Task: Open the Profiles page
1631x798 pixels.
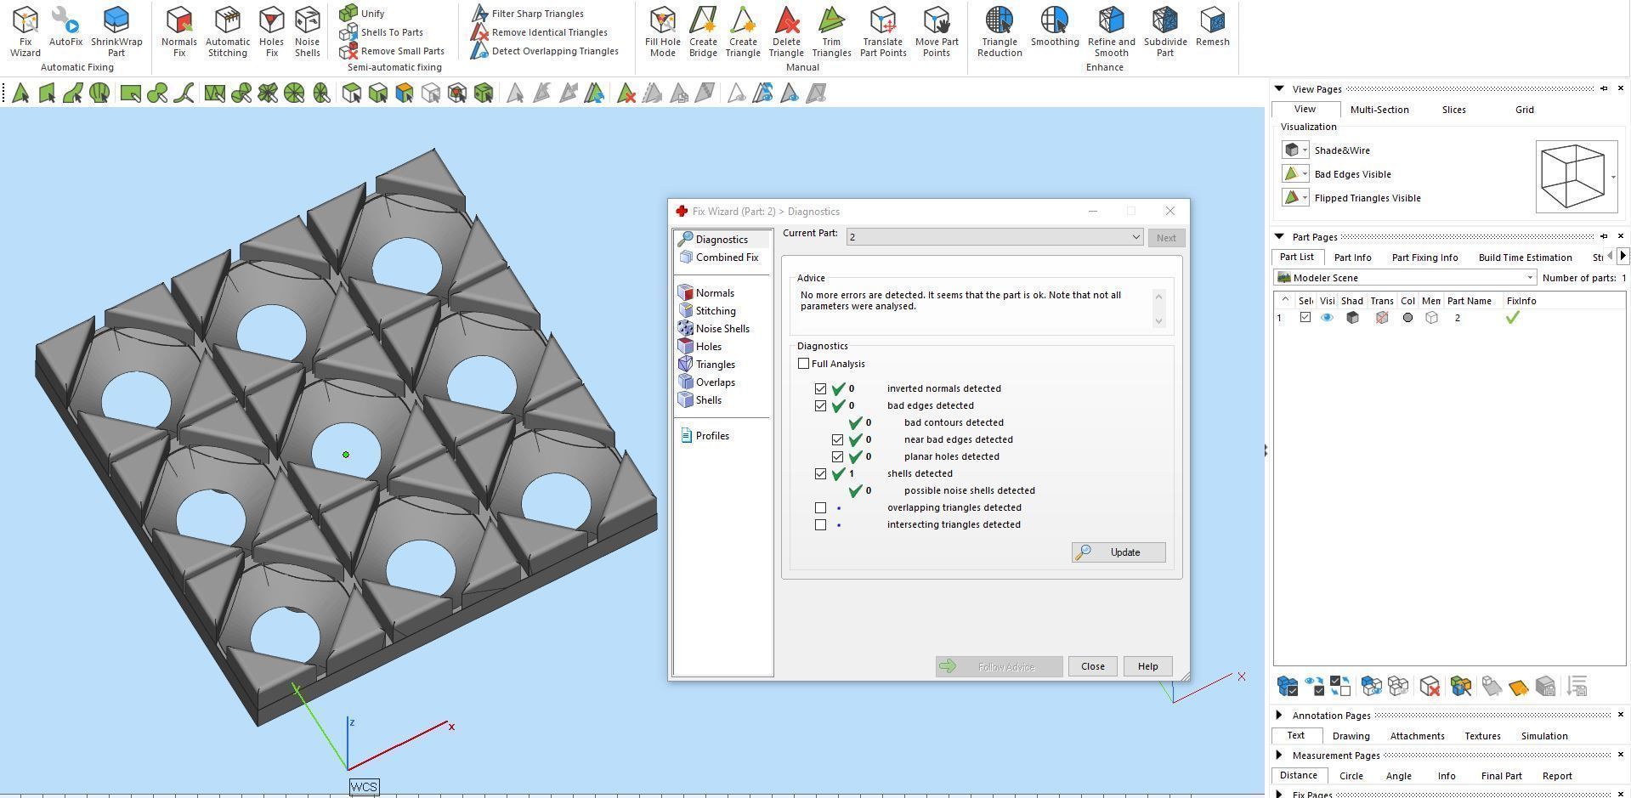Action: 705,436
